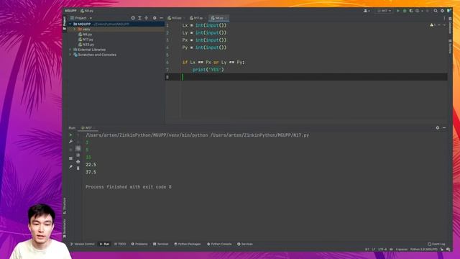The height and width of the screenshot is (259, 460).
Task: Toggle Structure tool window stripe button
Action: [x=65, y=205]
